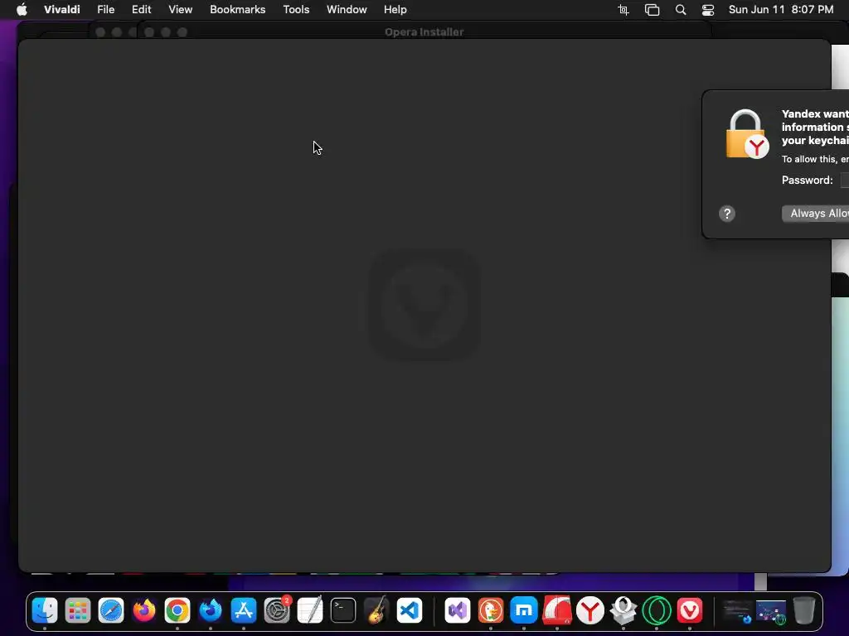Click the date and time in menu bar
This screenshot has height=636, width=849.
point(781,10)
